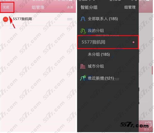Image resolution: width=154 pixels, height=133 pixels.
Task: Tap the red minus delete icon
Action: [x=6, y=19]
